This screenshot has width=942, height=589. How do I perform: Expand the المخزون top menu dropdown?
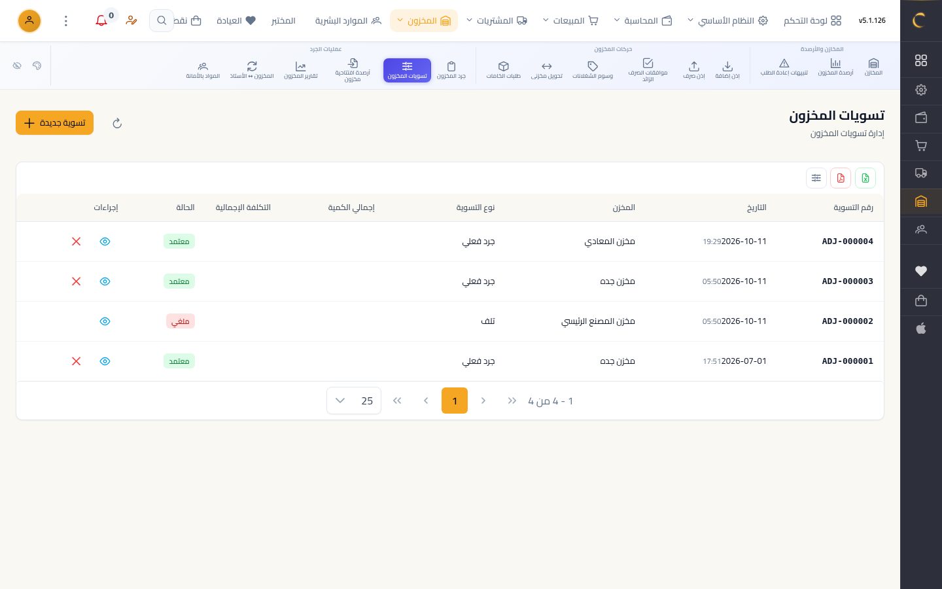424,21
